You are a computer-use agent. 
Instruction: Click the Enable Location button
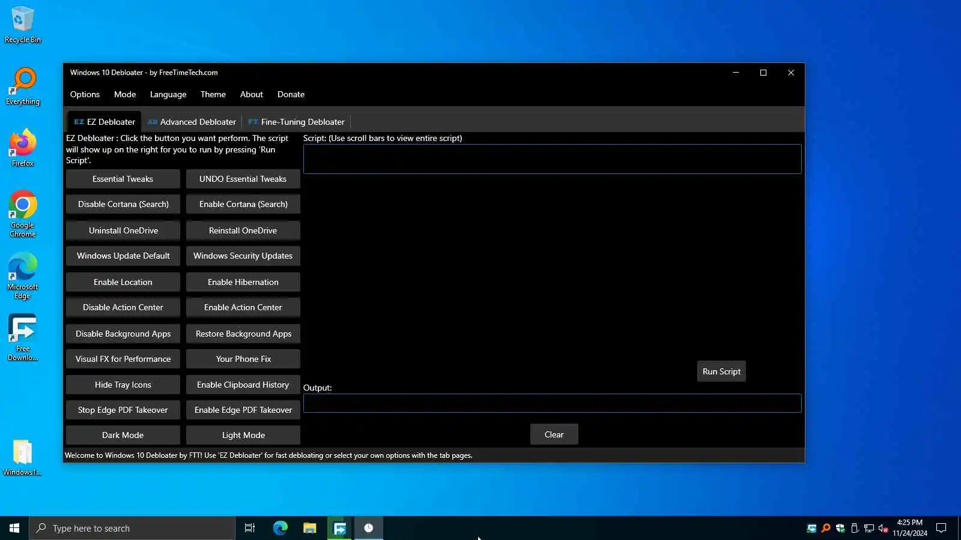click(x=123, y=282)
